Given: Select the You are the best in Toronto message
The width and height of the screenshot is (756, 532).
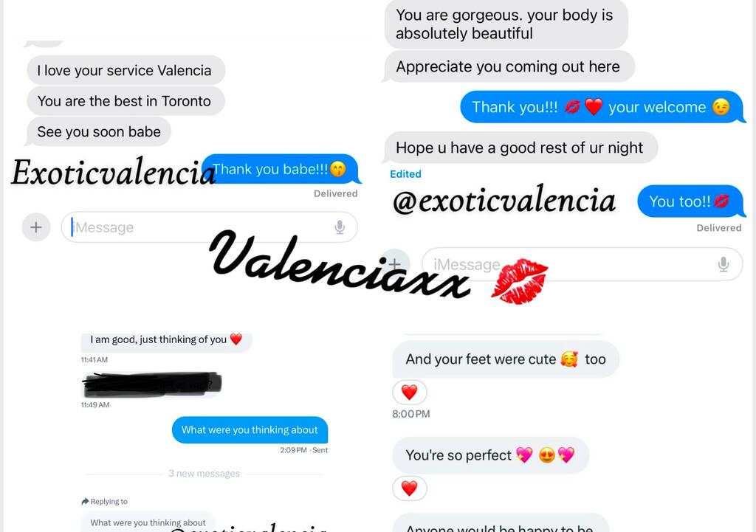Looking at the screenshot, I should click(x=124, y=101).
